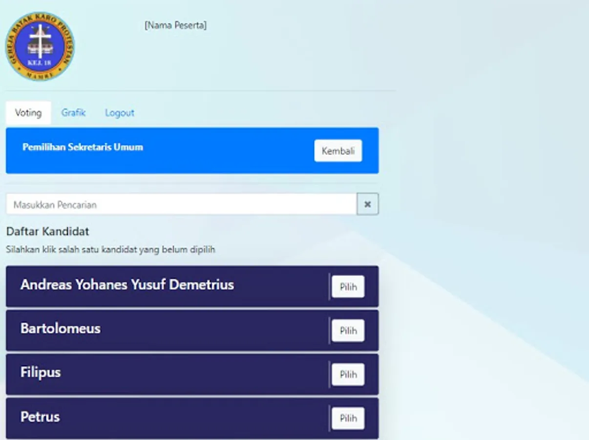Viewport: 589px width, 440px height.
Task: Click the [Nama Peserta] placeholder text
Action: [x=175, y=25]
